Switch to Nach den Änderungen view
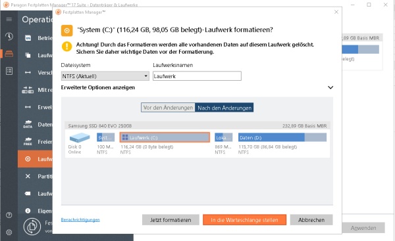 pyautogui.click(x=224, y=108)
